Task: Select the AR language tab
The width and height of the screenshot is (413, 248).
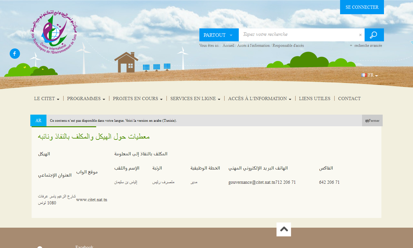Action: click(38, 120)
